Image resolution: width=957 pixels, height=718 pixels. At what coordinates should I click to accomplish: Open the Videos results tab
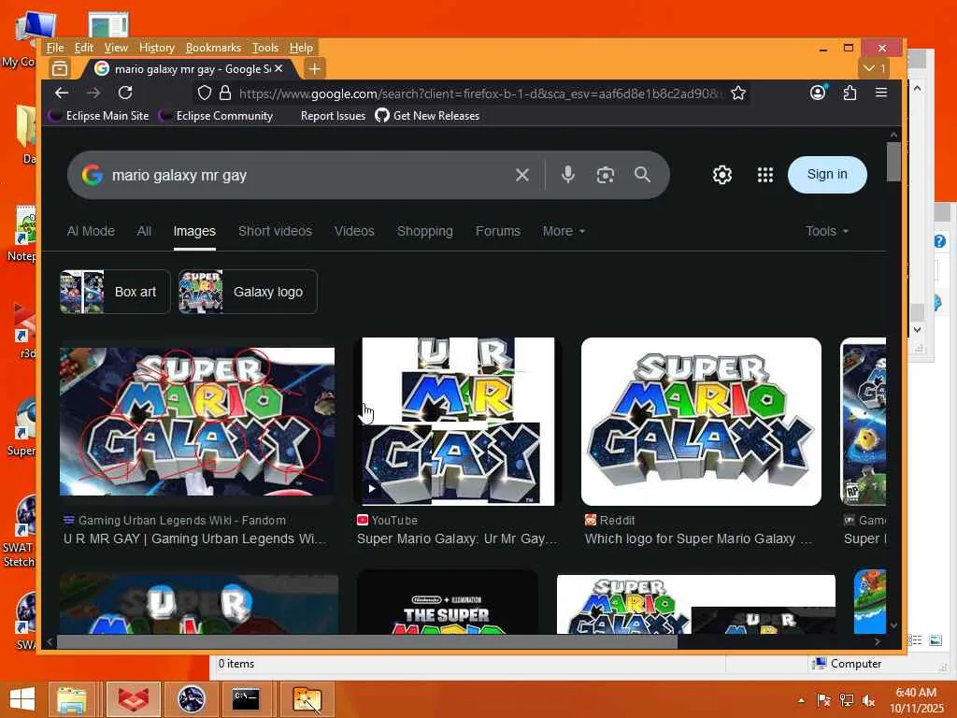(x=354, y=232)
